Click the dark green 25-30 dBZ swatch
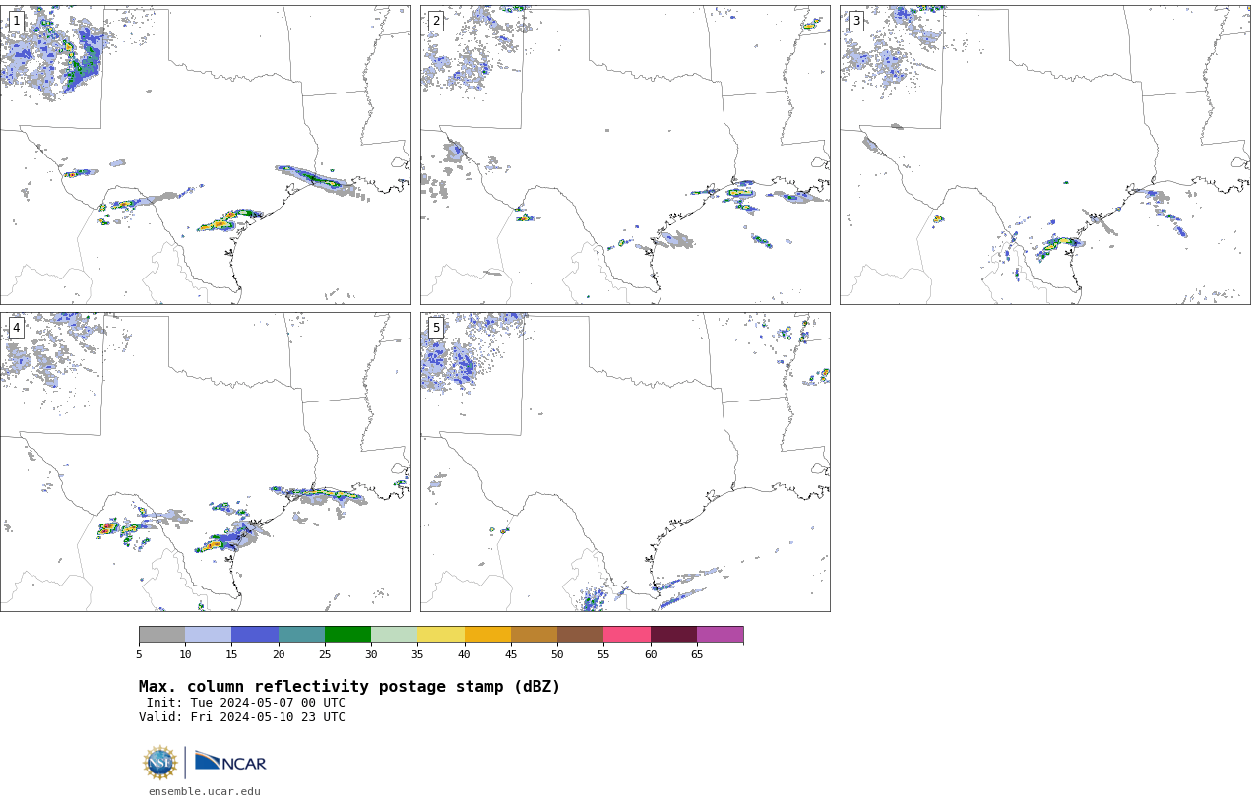The height and width of the screenshot is (802, 1260). point(347,634)
